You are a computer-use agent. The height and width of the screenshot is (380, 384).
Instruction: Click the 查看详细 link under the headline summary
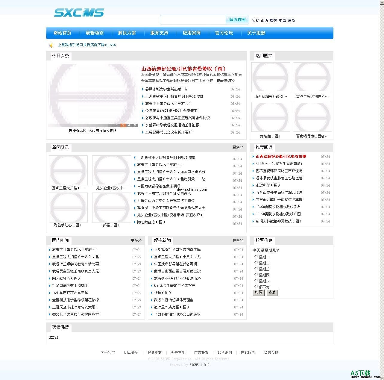click(x=226, y=81)
